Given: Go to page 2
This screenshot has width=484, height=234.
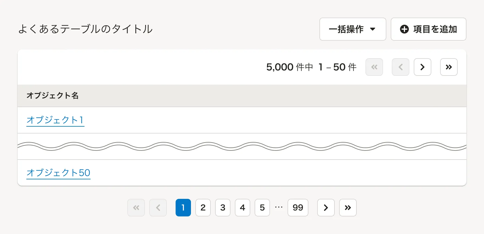Looking at the screenshot, I should [203, 208].
